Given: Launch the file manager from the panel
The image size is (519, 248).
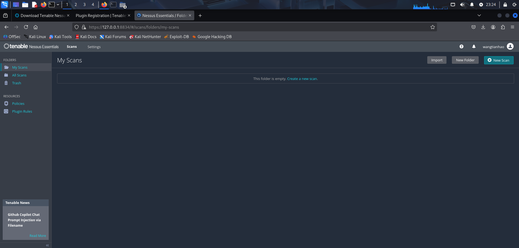Looking at the screenshot, I should tap(25, 5).
